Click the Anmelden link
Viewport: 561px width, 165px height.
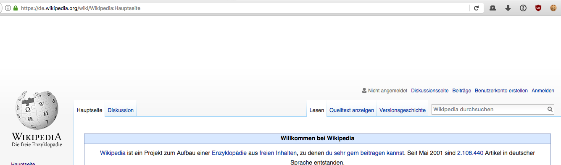pyautogui.click(x=543, y=91)
